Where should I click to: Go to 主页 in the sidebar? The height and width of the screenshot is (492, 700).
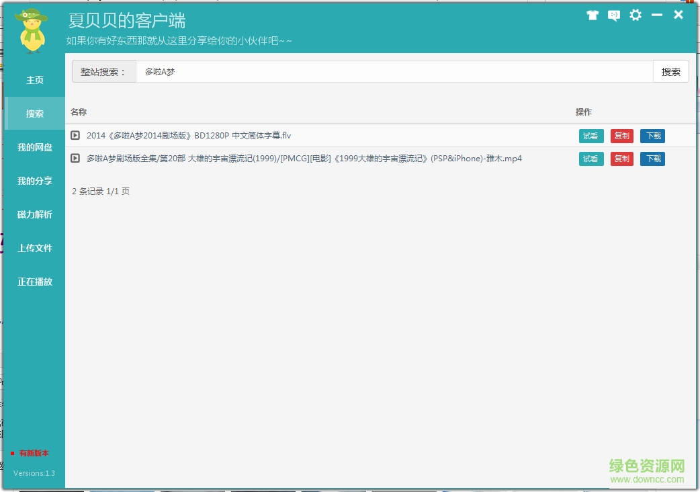(x=34, y=80)
